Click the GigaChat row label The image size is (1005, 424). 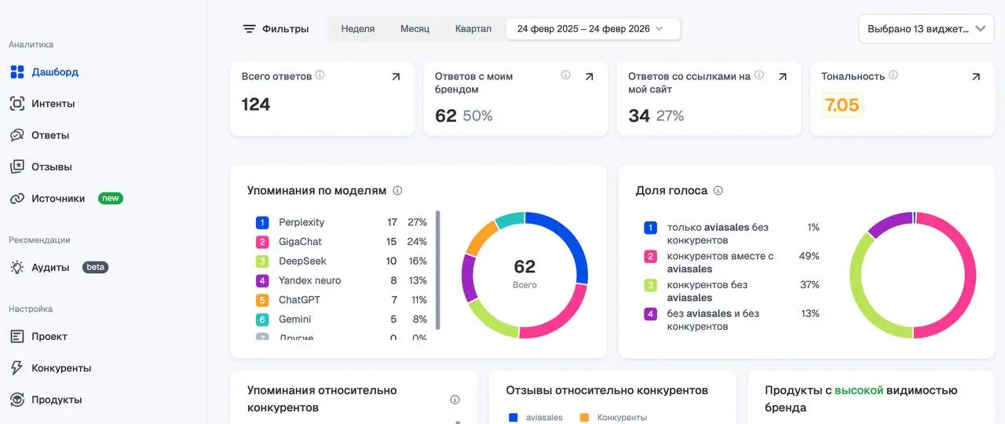point(300,242)
